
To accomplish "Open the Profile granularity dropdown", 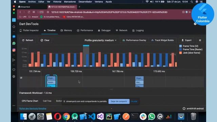I will pos(100,40).
